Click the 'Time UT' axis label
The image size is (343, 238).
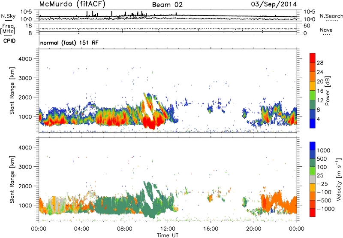coord(168,235)
